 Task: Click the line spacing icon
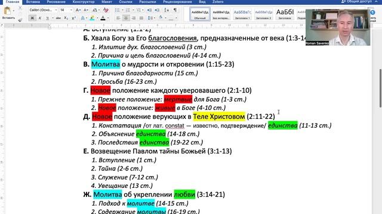[150, 18]
